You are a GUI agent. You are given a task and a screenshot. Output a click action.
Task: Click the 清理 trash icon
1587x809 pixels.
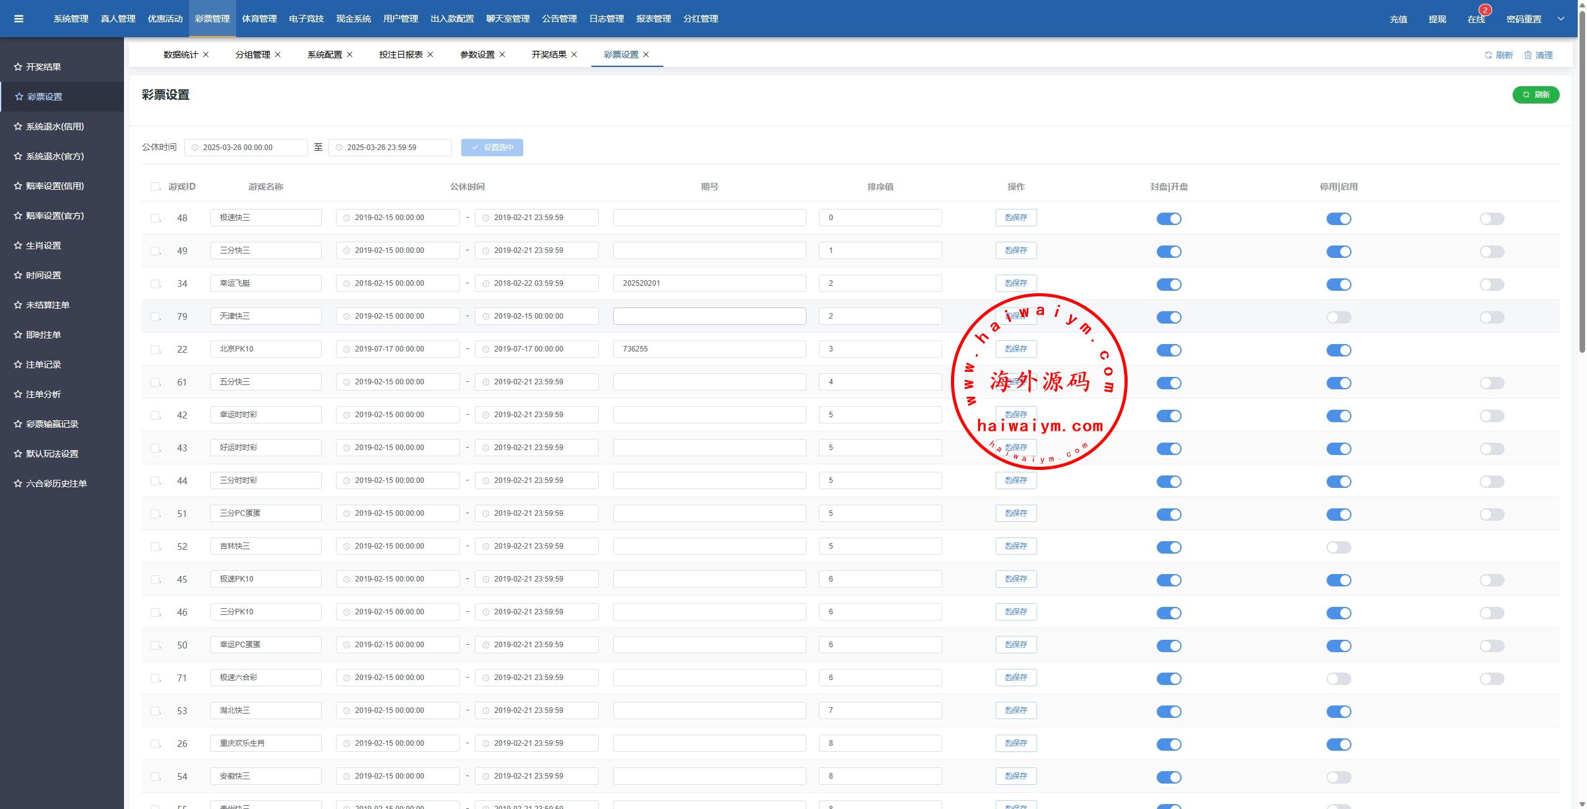point(1528,55)
